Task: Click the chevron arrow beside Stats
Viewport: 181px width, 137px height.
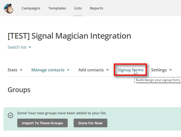Action: (21, 70)
